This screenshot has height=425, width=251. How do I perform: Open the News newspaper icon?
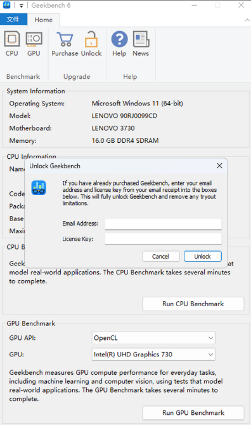pos(141,44)
